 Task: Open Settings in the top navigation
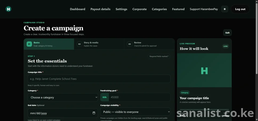[x=121, y=9]
